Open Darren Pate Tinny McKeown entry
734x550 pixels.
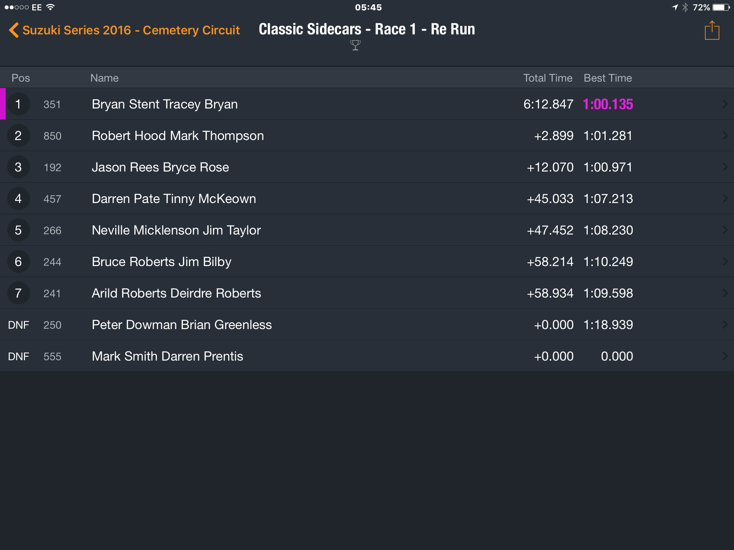pyautogui.click(x=367, y=198)
